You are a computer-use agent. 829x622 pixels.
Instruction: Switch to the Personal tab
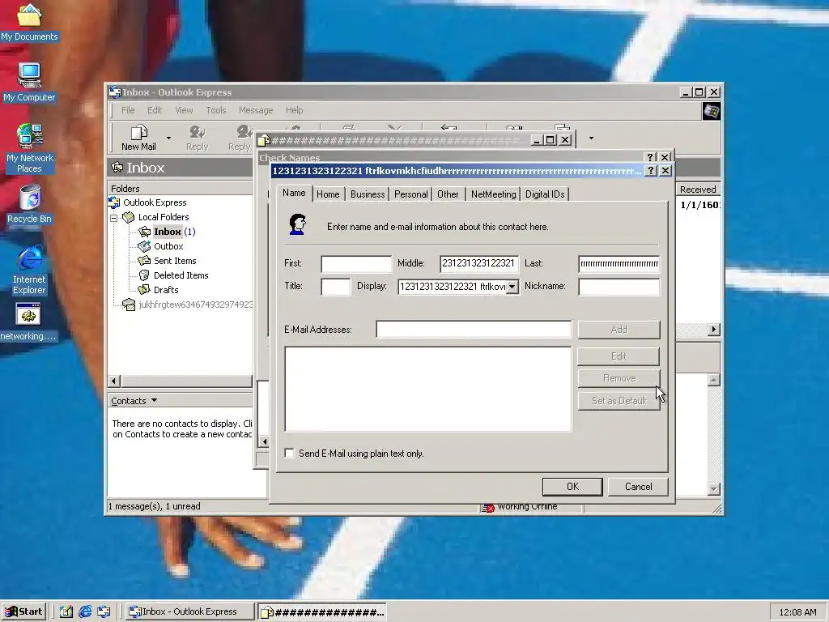(410, 194)
